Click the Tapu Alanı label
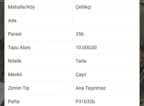Image resolution: width=144 pixels, height=106 pixels. click(19, 47)
